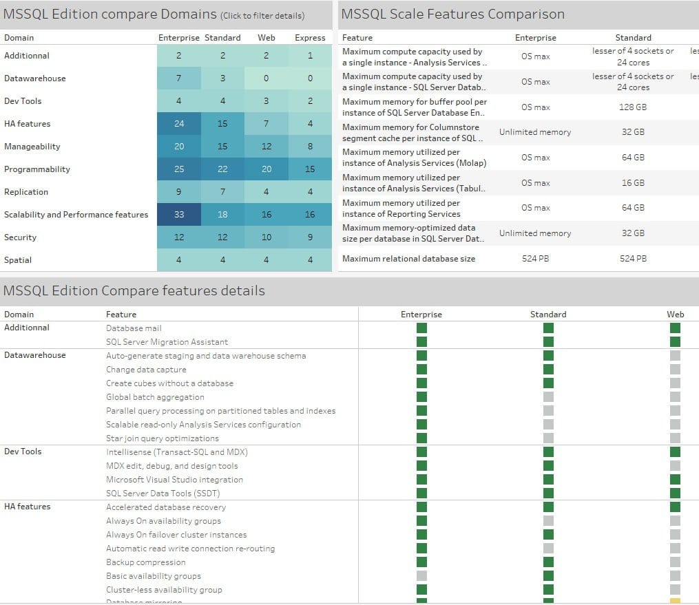The image size is (699, 605).
Task: Select Spatial domain label in heatmap
Action: click(x=18, y=259)
